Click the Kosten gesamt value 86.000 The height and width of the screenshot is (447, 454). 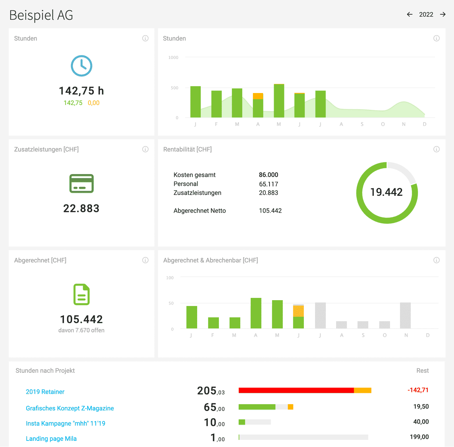click(x=269, y=175)
